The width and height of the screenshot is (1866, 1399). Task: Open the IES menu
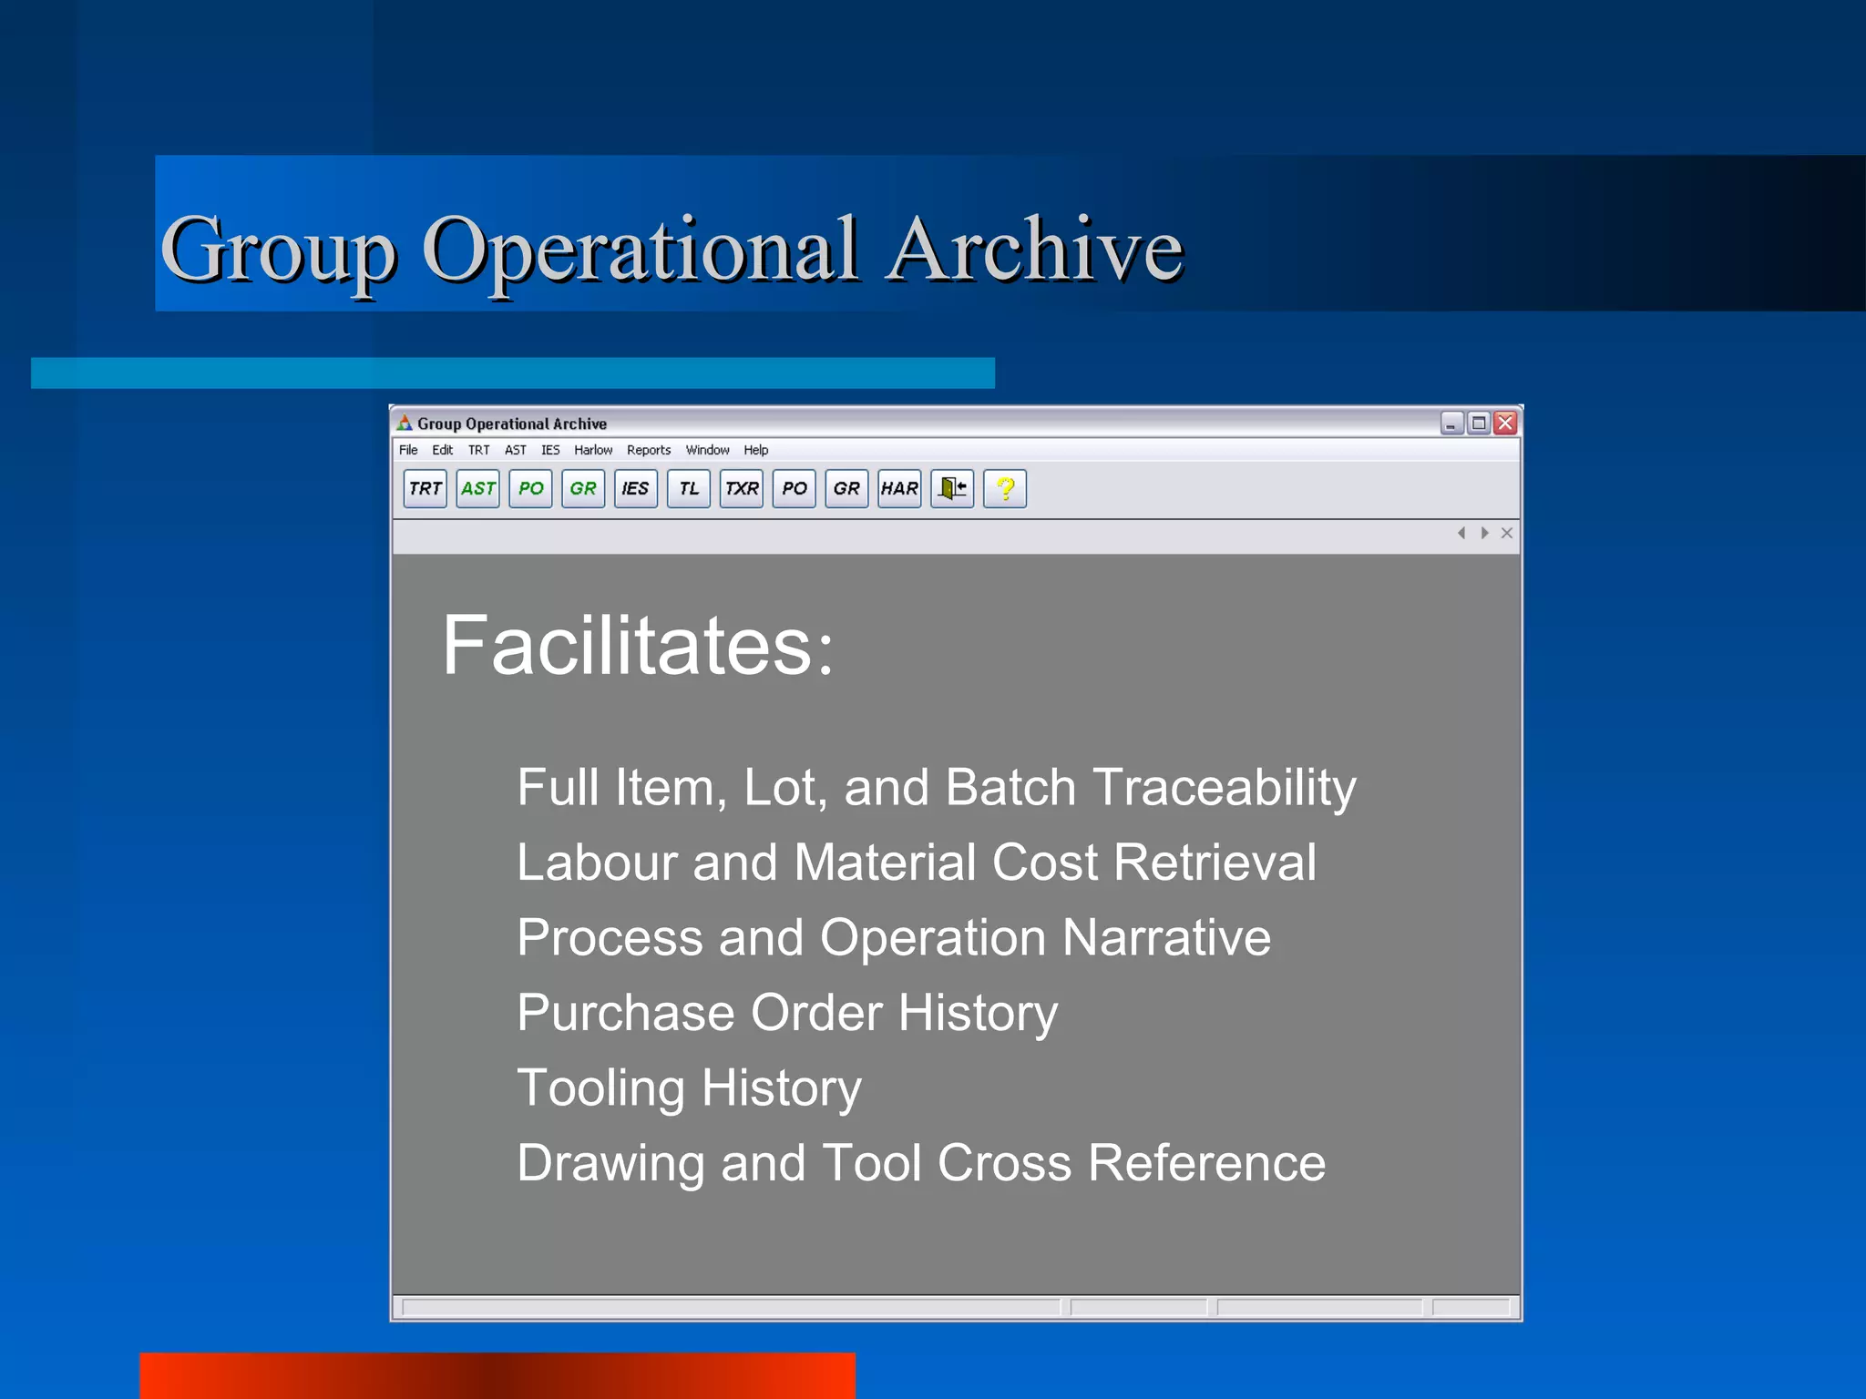pos(550,450)
